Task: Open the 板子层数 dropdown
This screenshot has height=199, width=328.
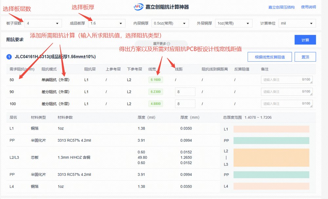Action: click(x=43, y=23)
